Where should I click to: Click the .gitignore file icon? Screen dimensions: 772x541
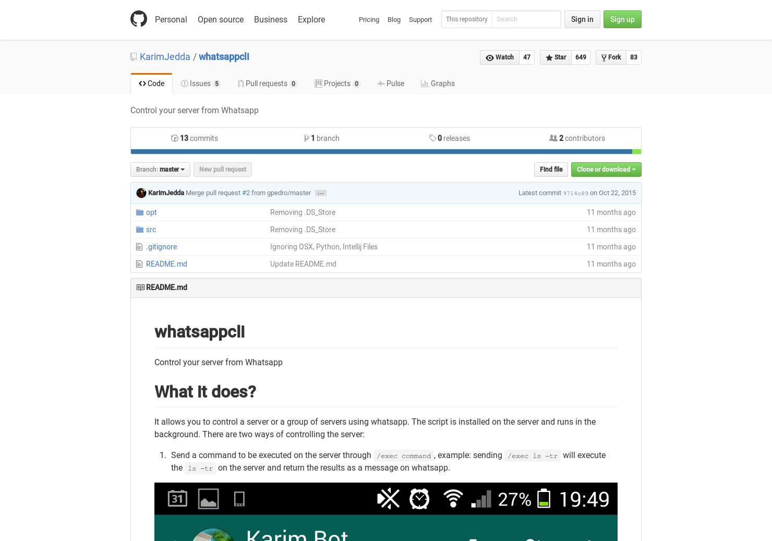point(139,247)
